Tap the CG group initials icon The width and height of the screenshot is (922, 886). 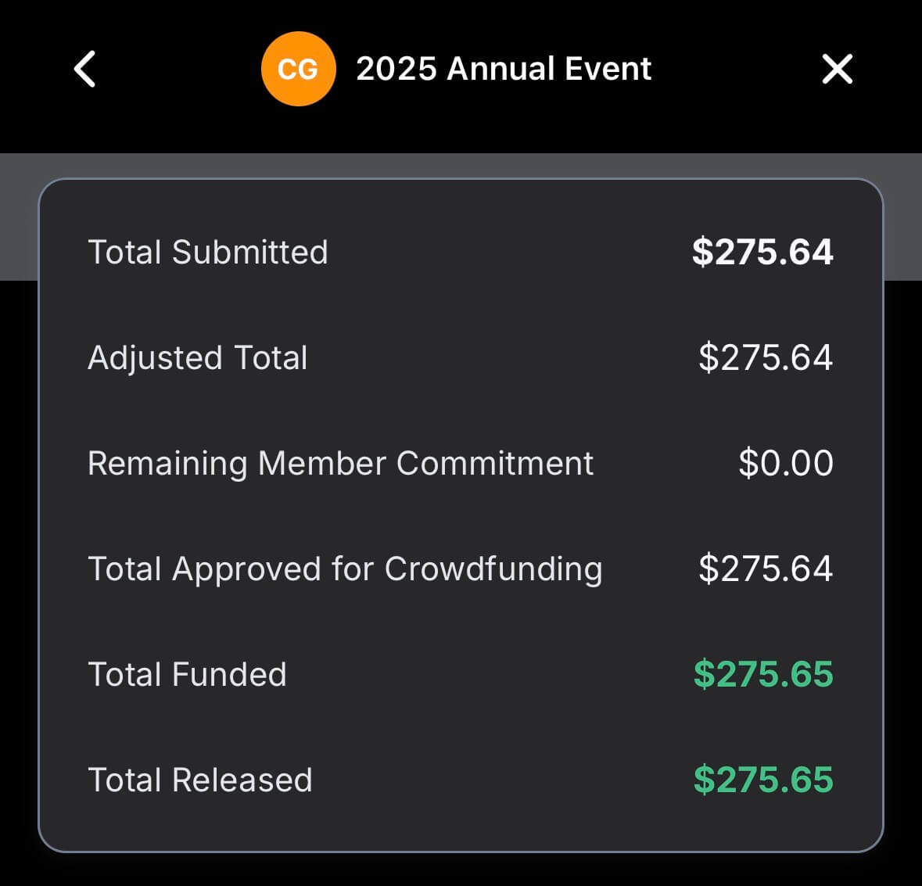click(299, 68)
